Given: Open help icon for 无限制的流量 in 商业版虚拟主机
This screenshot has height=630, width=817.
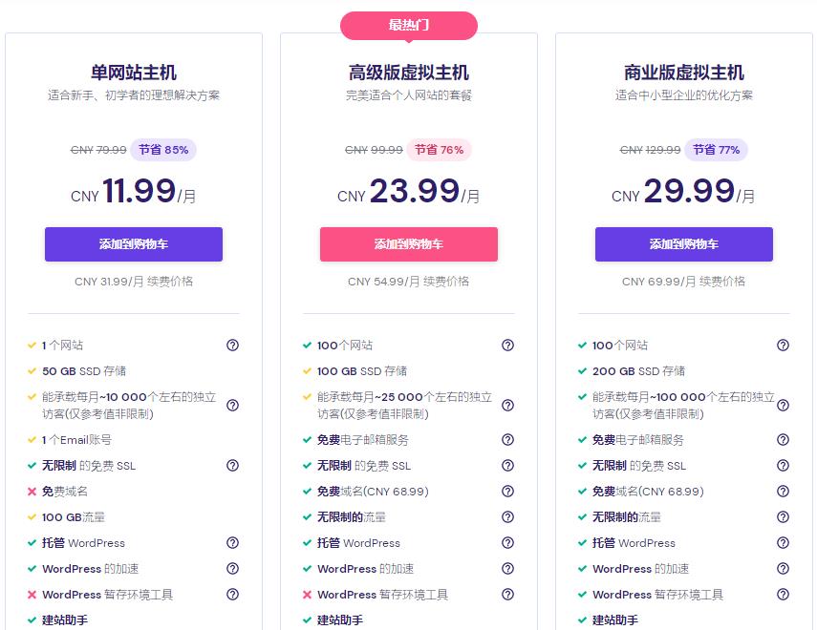Looking at the screenshot, I should (783, 517).
